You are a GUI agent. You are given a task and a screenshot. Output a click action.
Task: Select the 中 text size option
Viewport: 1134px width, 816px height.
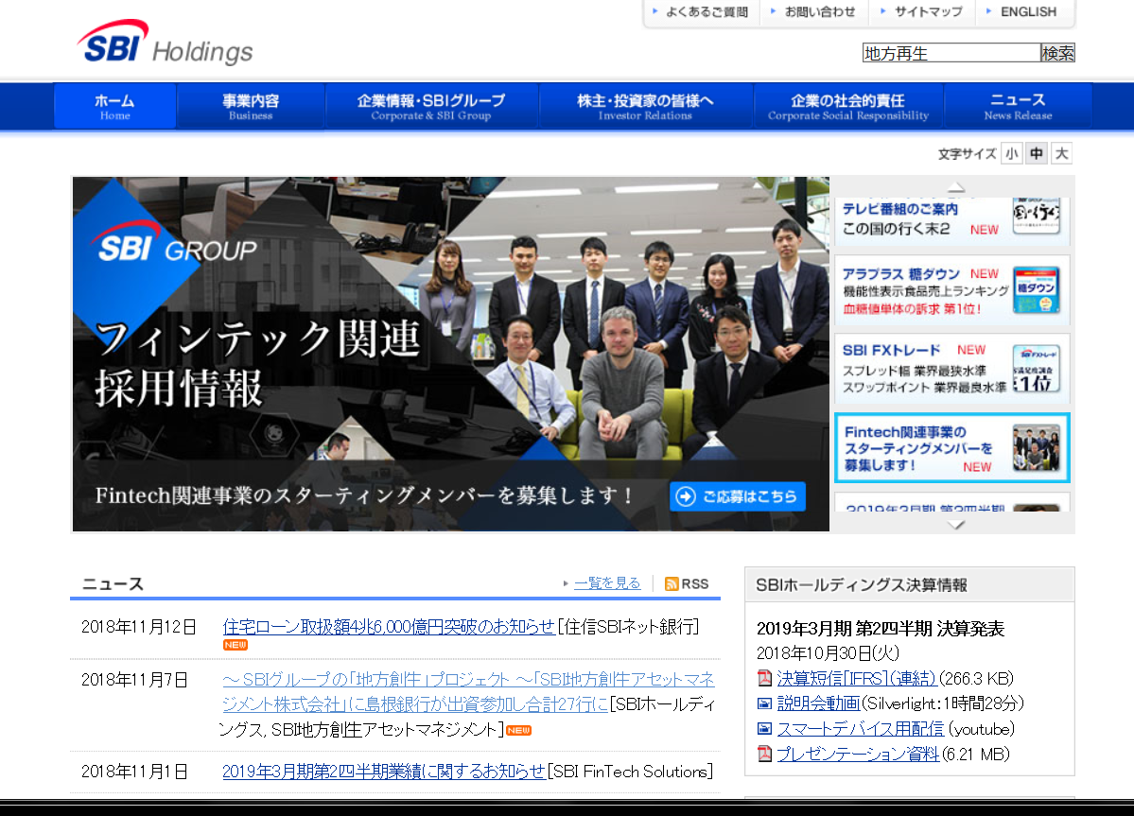pos(1036,152)
